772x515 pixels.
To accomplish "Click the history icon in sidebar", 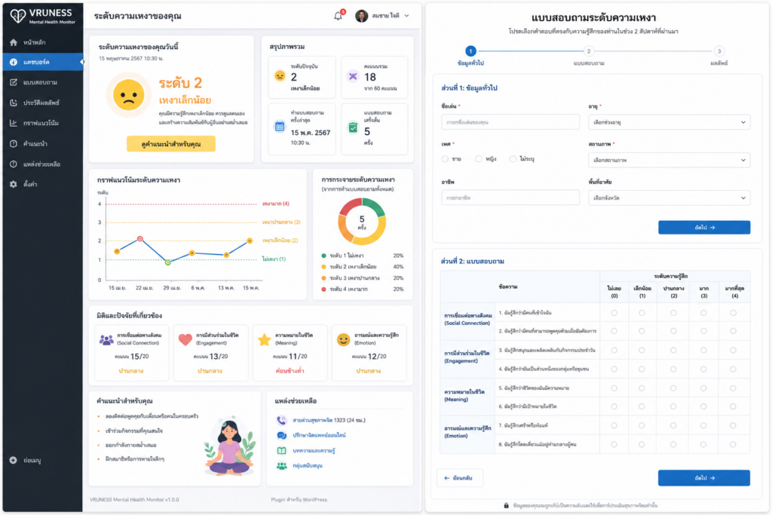I will [14, 103].
